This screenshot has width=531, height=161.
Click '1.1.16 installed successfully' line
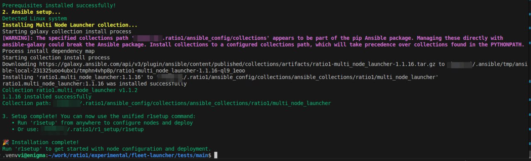(x=47, y=97)
